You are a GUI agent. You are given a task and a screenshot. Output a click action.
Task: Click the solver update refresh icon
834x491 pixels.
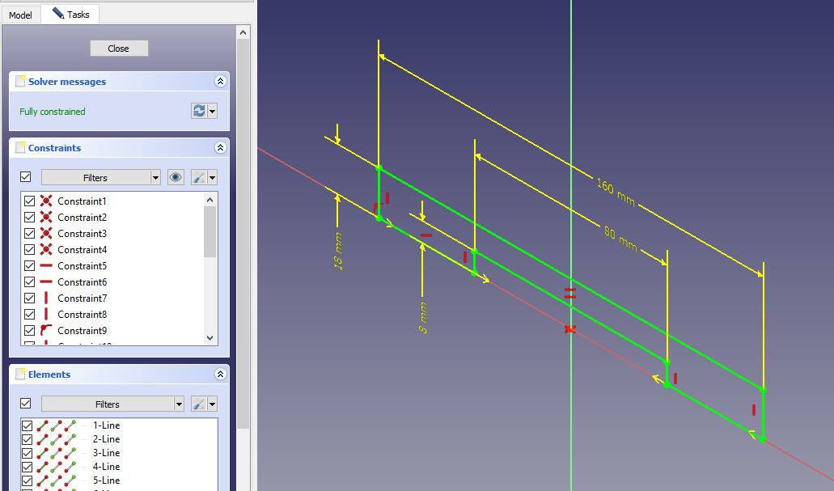pos(199,112)
